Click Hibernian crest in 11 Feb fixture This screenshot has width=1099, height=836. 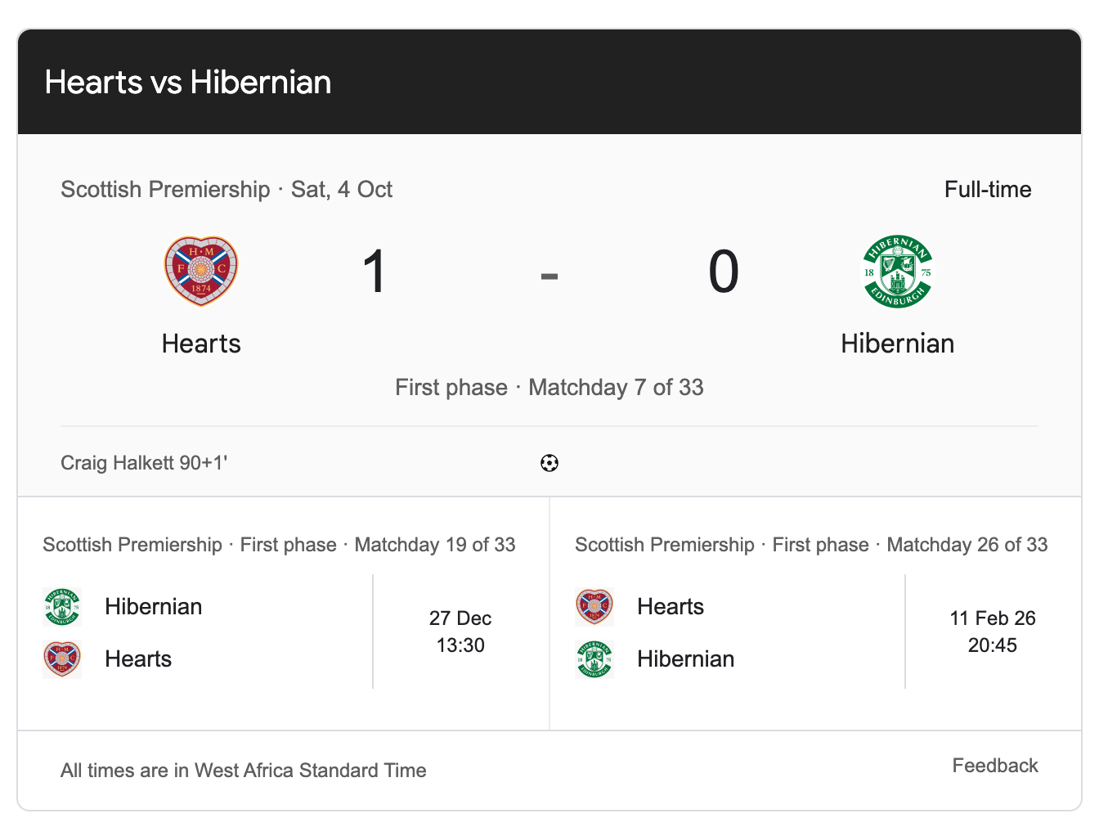594,659
